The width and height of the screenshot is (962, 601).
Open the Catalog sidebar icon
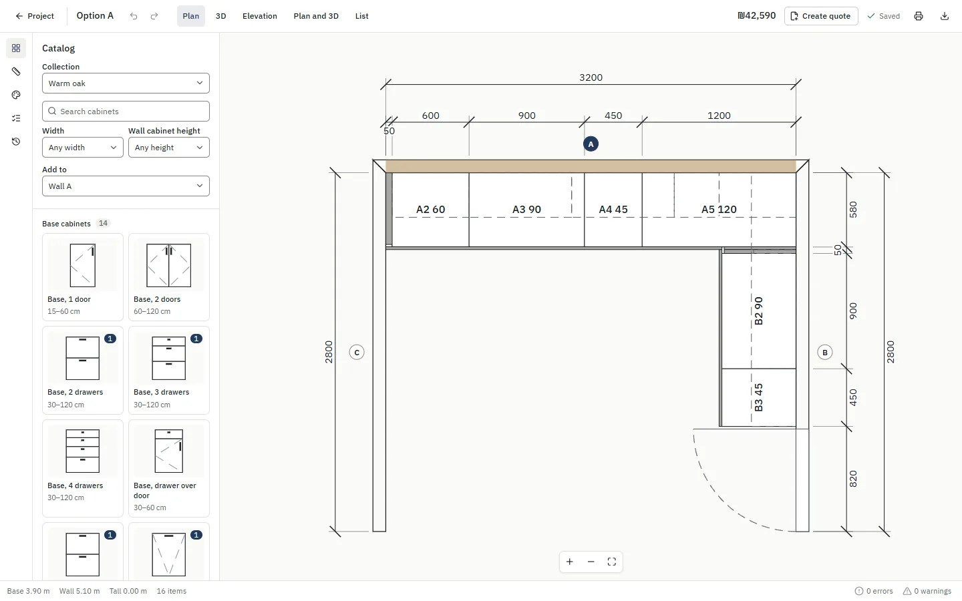tap(16, 48)
